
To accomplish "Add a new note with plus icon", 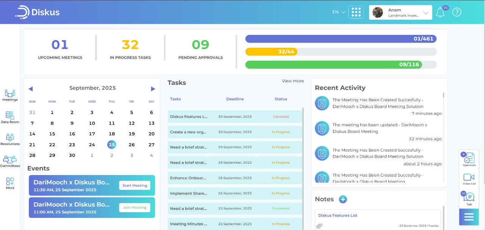I will click(343, 199).
